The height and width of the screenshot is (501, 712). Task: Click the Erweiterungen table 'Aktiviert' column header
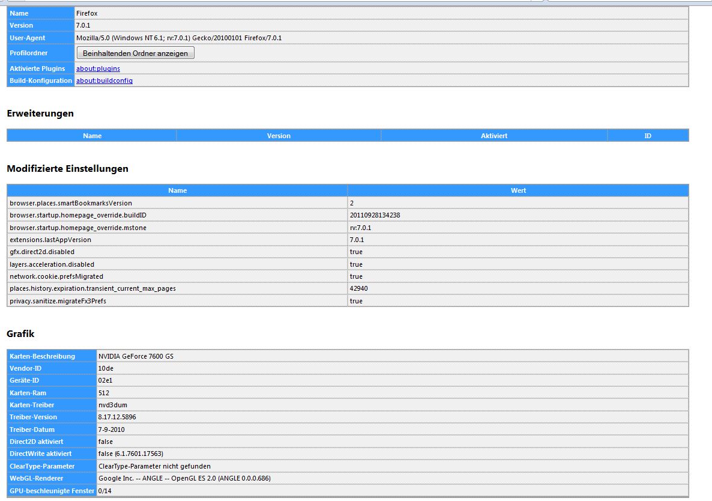click(493, 136)
